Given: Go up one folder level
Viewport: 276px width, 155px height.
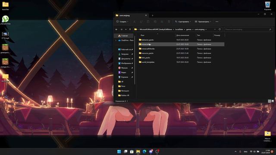Looking at the screenshot, I should pyautogui.click(x=130, y=29).
